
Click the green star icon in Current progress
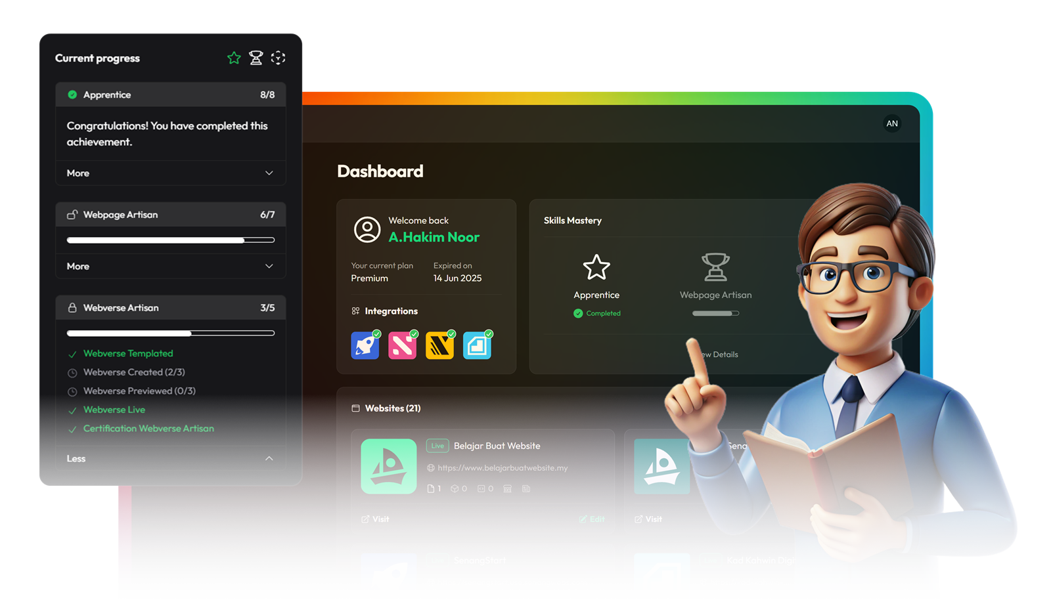click(x=234, y=58)
